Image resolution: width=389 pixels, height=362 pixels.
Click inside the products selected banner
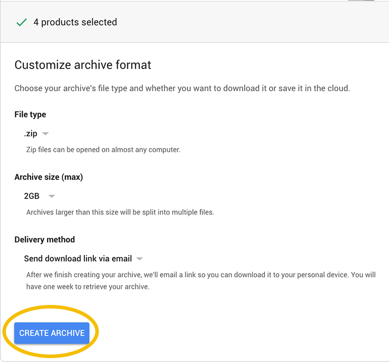[x=190, y=22]
